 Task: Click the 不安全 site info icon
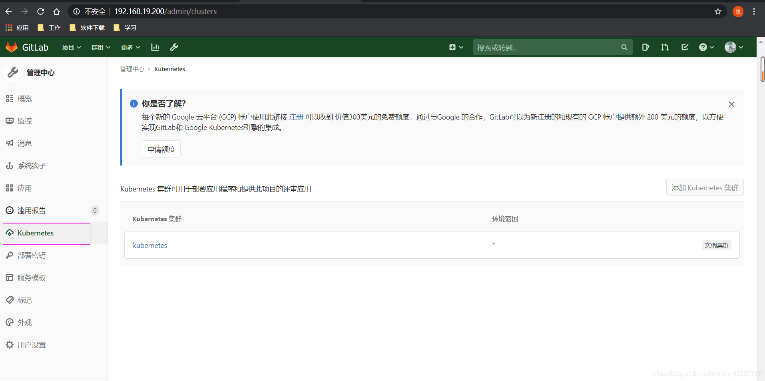76,11
